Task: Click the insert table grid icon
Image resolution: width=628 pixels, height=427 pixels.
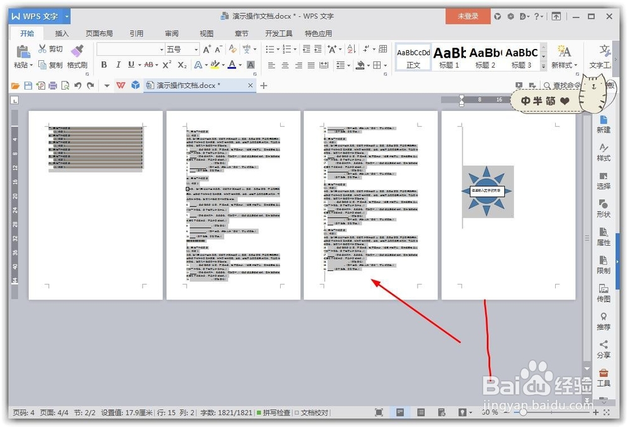Action: click(383, 49)
